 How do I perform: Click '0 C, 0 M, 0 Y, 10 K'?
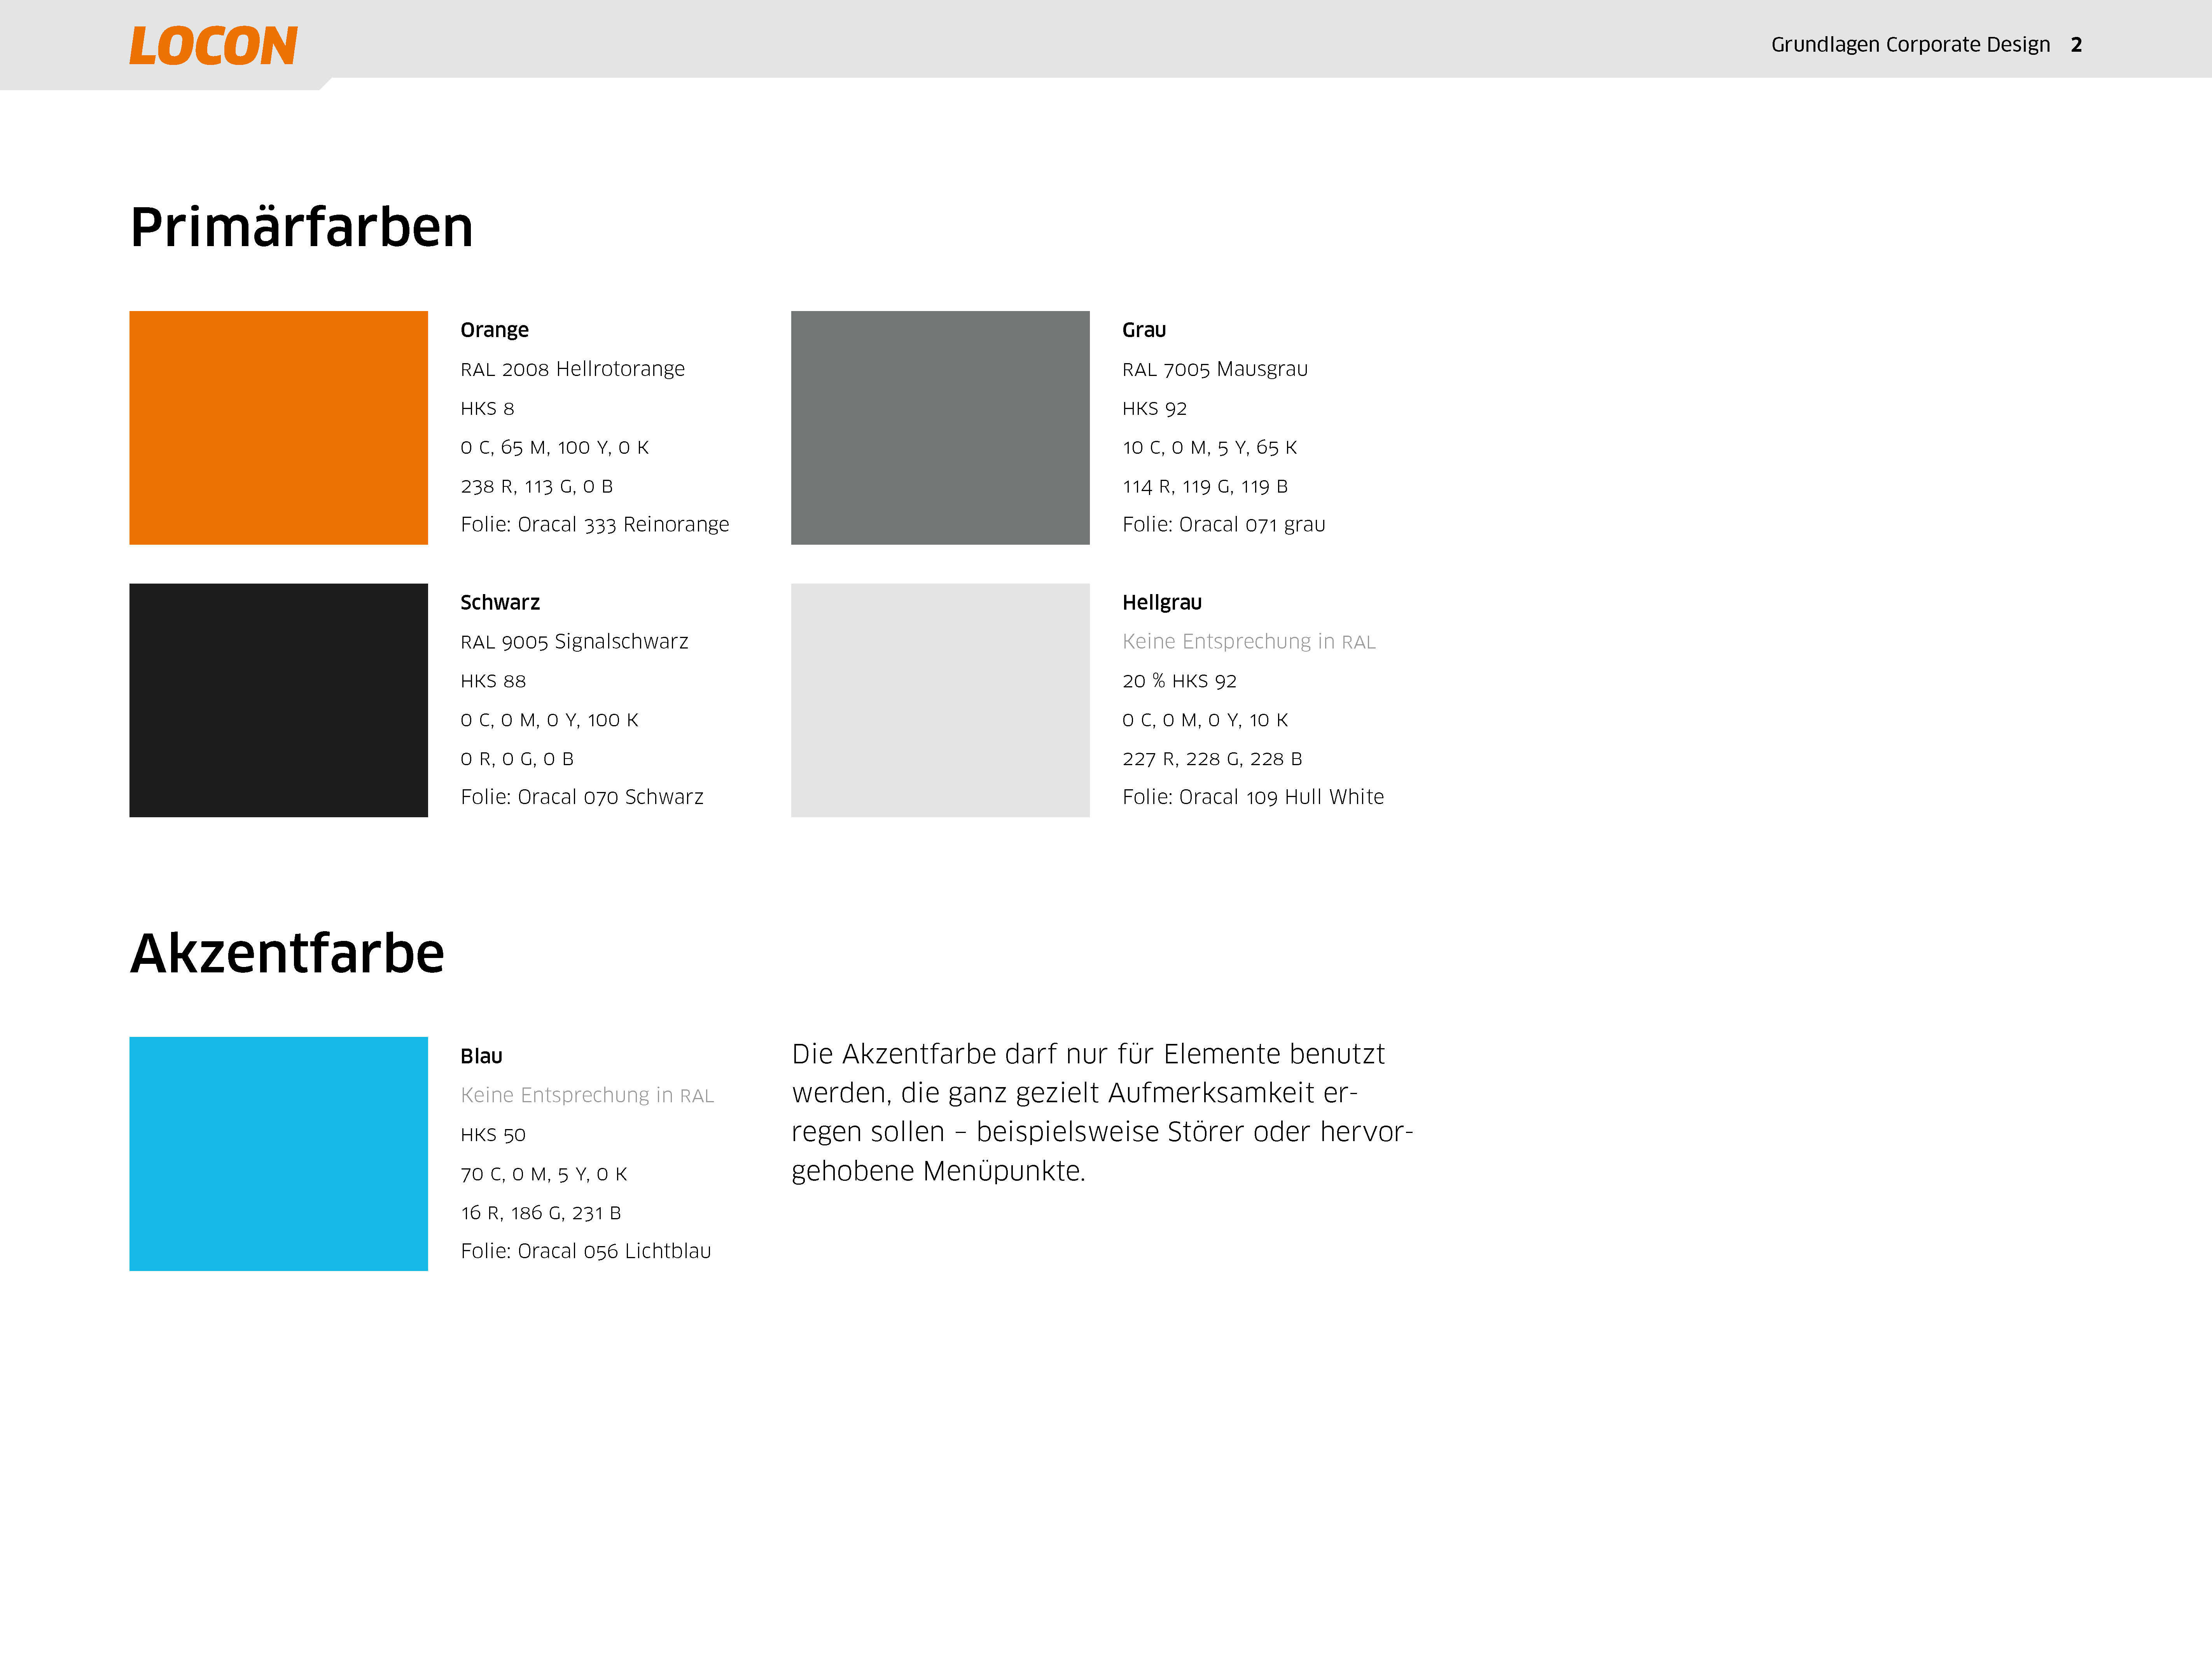click(1205, 720)
